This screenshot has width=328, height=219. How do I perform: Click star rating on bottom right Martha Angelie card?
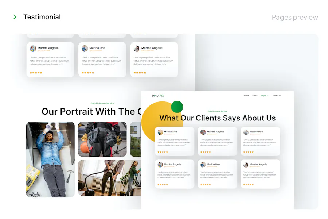pyautogui.click(x=249, y=185)
